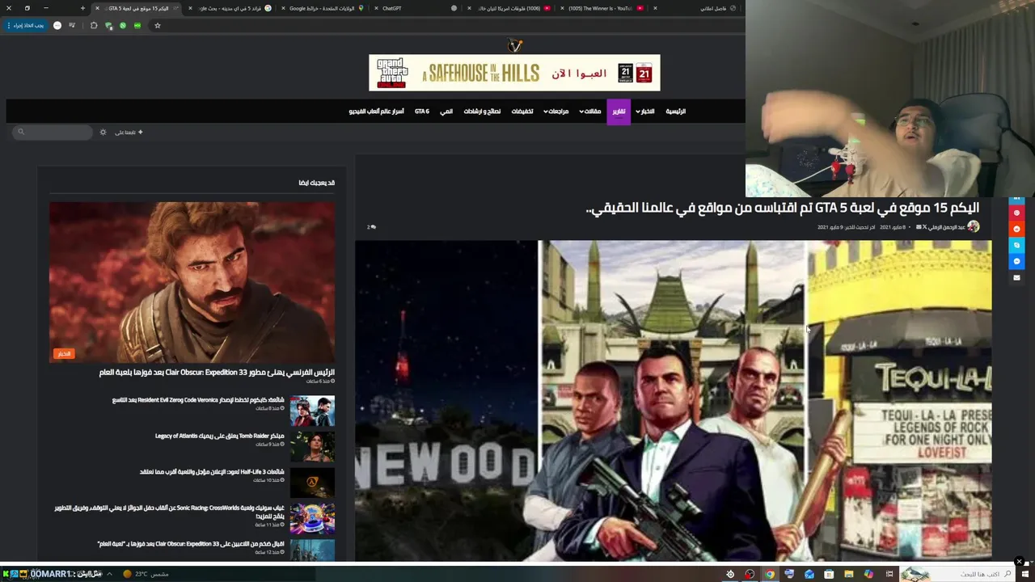
Task: Bookmark this page with star icon
Action: 158,25
